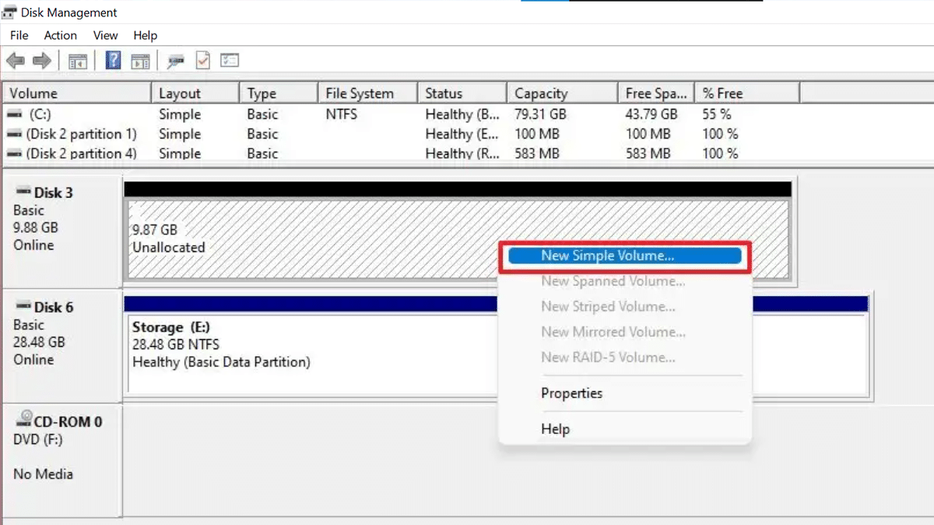Click the Forward arrow toolbar icon
Image resolution: width=934 pixels, height=525 pixels.
pos(42,61)
